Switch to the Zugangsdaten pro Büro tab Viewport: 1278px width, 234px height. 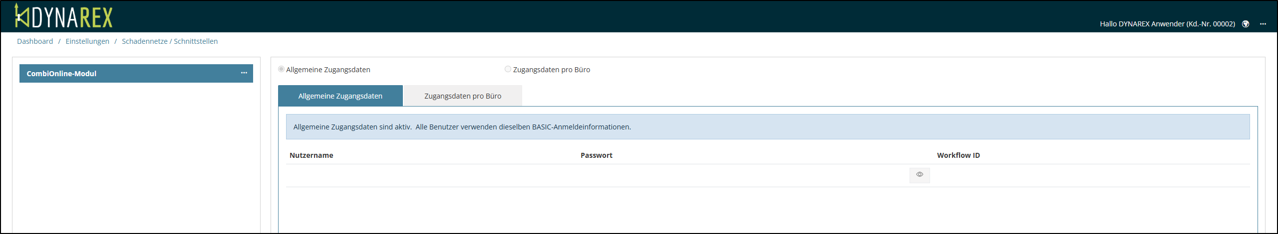(x=463, y=96)
